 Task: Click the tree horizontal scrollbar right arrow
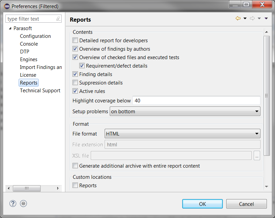point(58,189)
